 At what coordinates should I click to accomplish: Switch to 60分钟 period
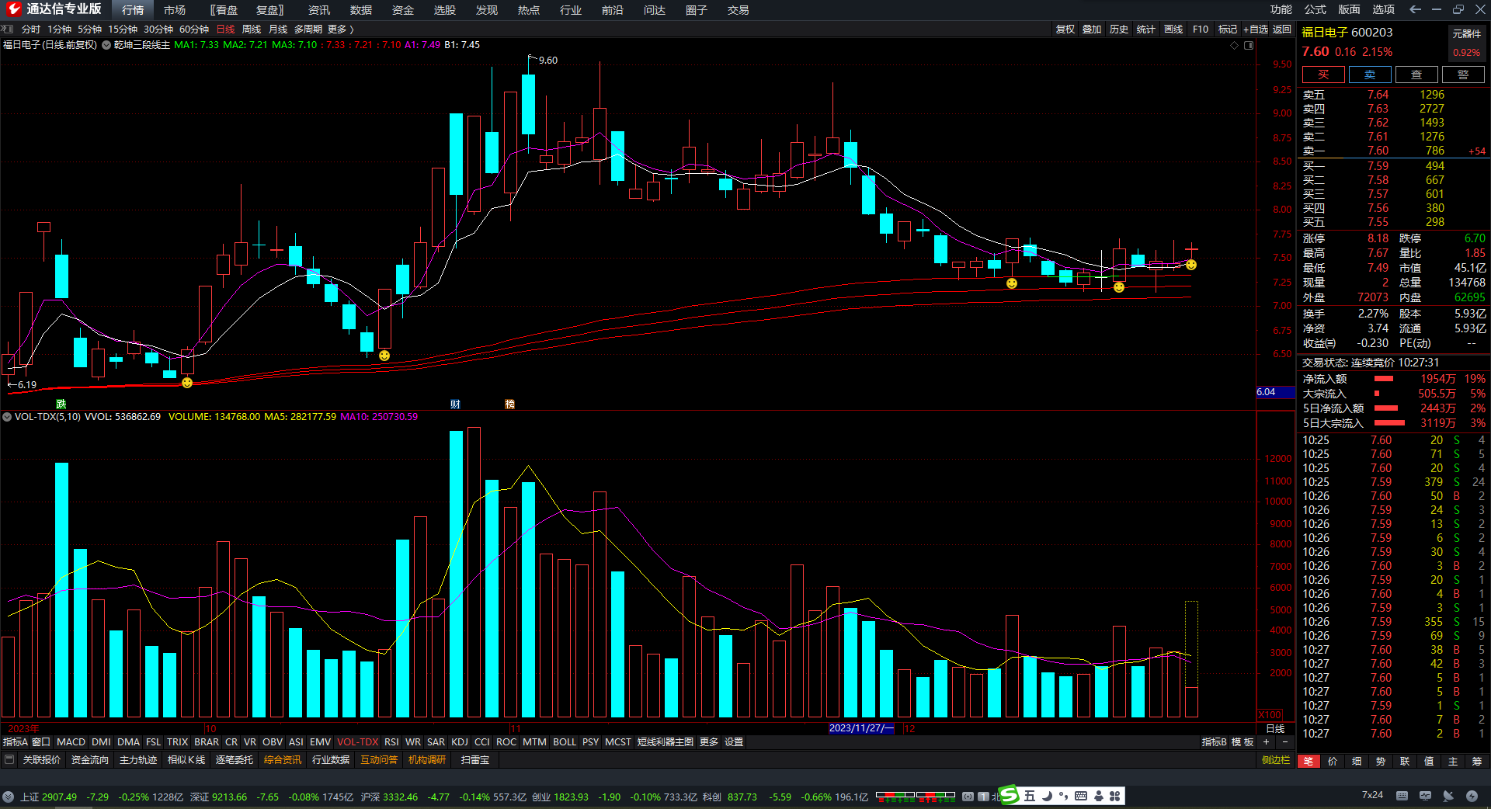[194, 30]
